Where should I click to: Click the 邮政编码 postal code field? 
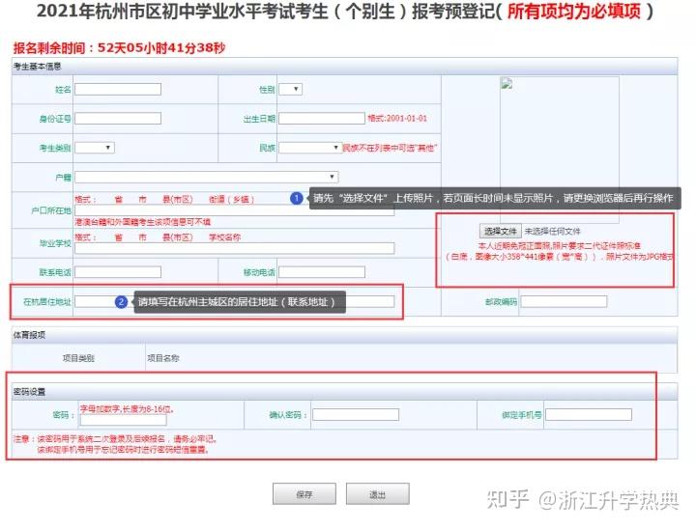pos(564,302)
